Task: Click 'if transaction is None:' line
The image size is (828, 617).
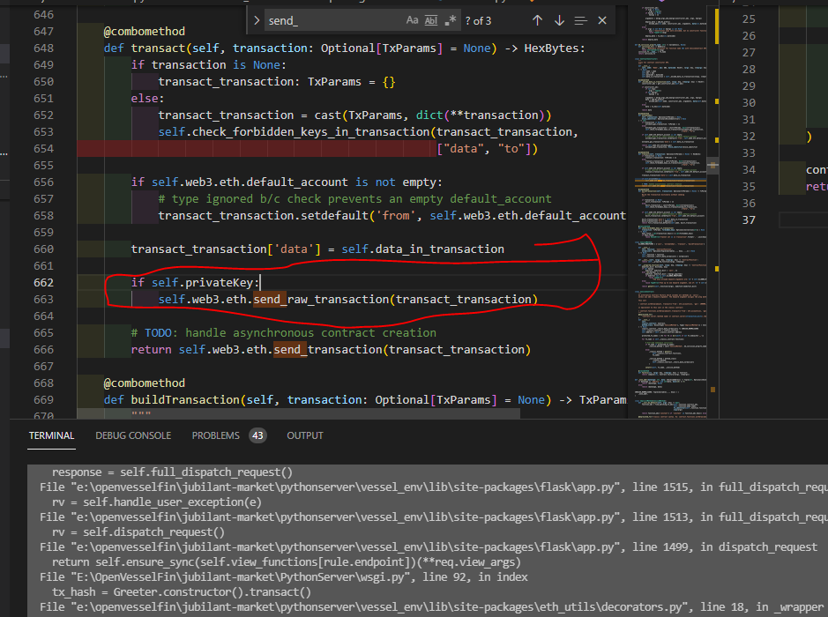Action: (209, 65)
